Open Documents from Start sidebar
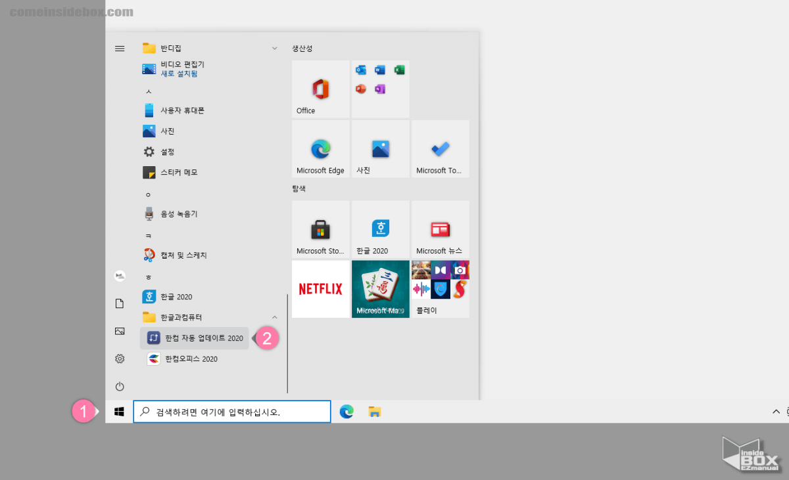 pyautogui.click(x=120, y=303)
